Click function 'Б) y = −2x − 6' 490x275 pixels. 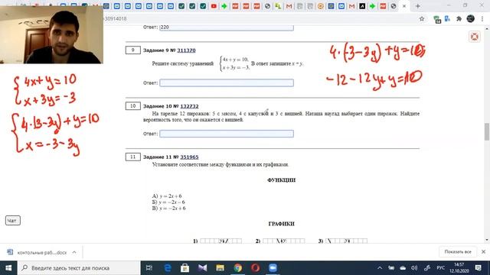coord(168,202)
